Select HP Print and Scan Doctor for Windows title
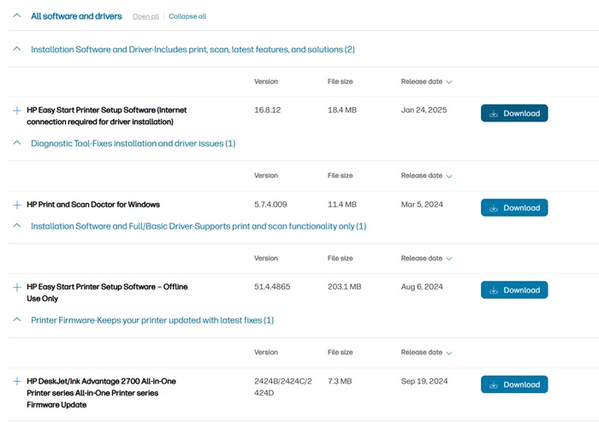This screenshot has height=423, width=599. click(93, 205)
